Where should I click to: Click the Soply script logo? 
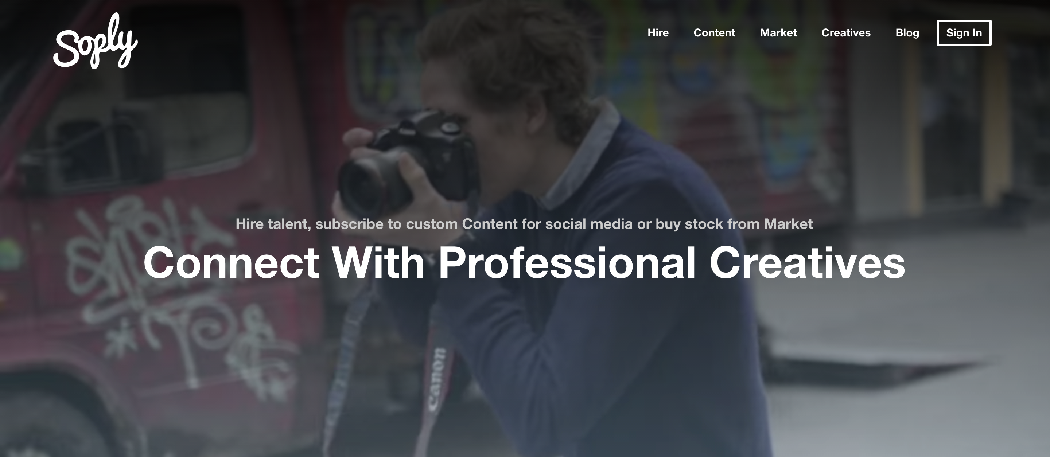(96, 41)
